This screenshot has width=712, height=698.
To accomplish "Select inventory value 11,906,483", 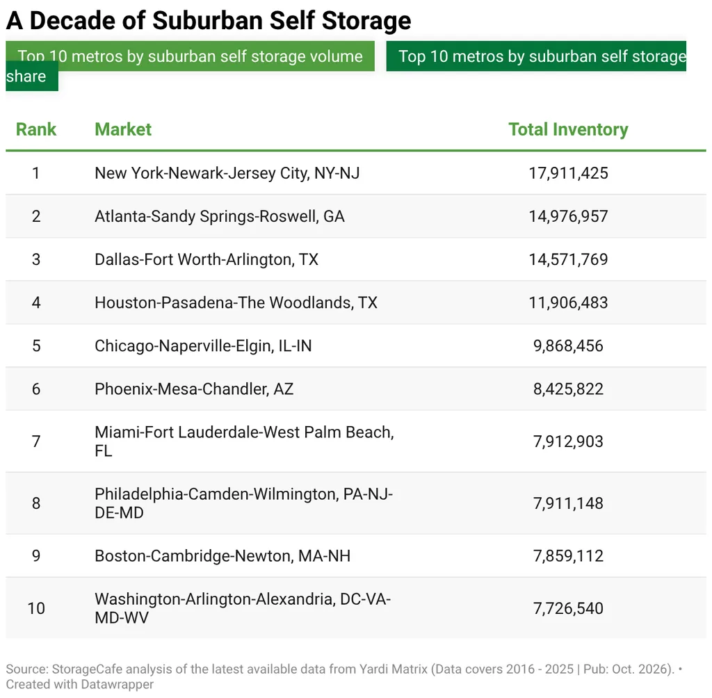I will 568,302.
